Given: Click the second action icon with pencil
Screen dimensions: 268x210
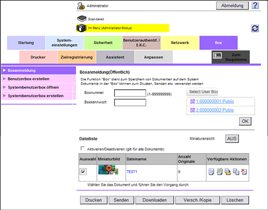Looking at the screenshot, I should click(x=220, y=171).
